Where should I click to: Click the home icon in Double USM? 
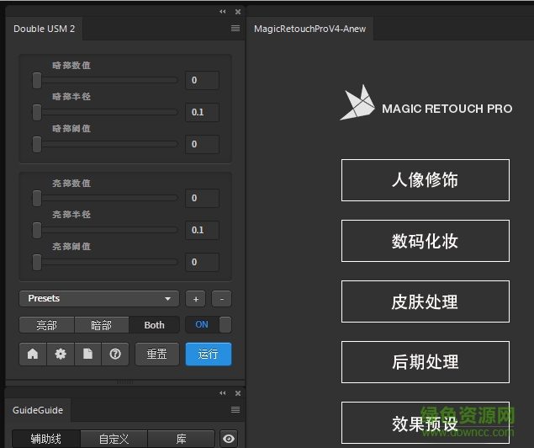[33, 354]
